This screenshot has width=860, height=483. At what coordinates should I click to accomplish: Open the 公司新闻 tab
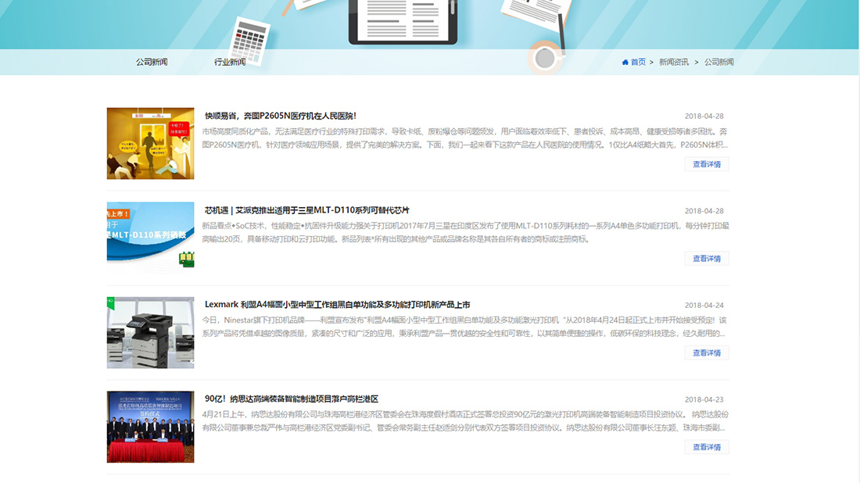[152, 62]
